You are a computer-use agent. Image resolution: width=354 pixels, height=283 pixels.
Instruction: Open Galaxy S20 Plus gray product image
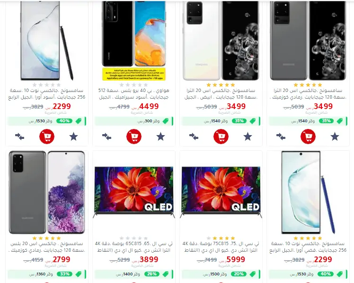coord(47,192)
